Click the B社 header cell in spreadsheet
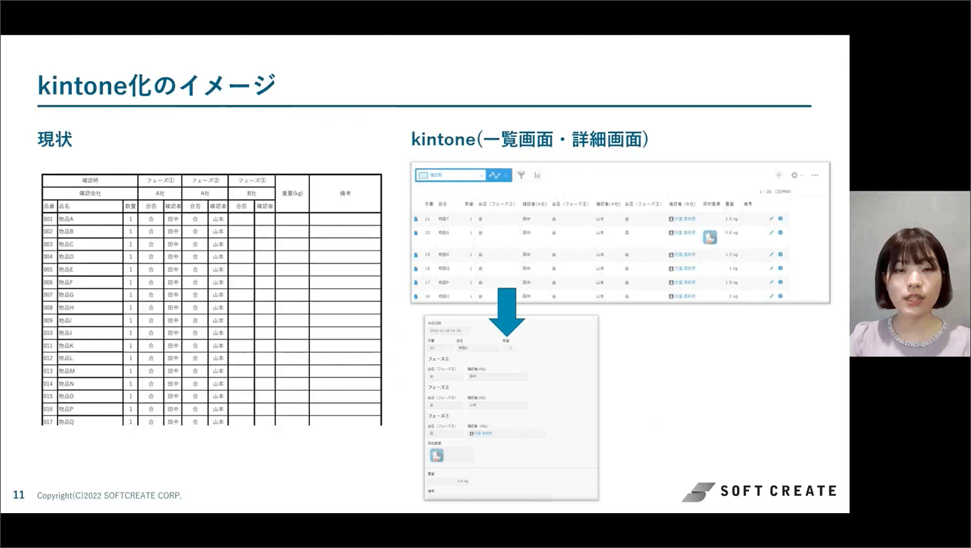971x548 pixels. click(251, 194)
